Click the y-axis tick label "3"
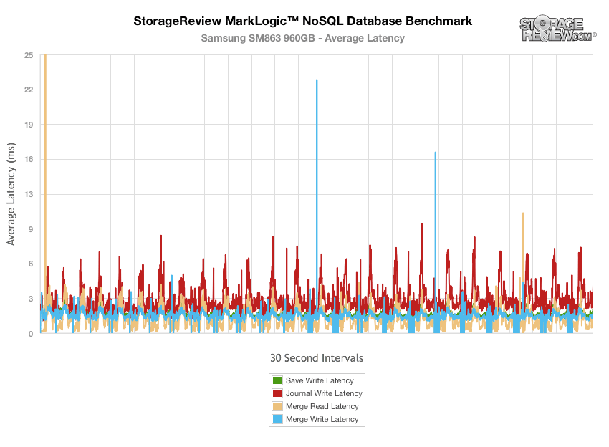The image size is (609, 447). [x=31, y=299]
